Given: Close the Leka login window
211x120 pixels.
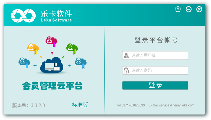Looking at the screenshot, I should coord(199,9).
